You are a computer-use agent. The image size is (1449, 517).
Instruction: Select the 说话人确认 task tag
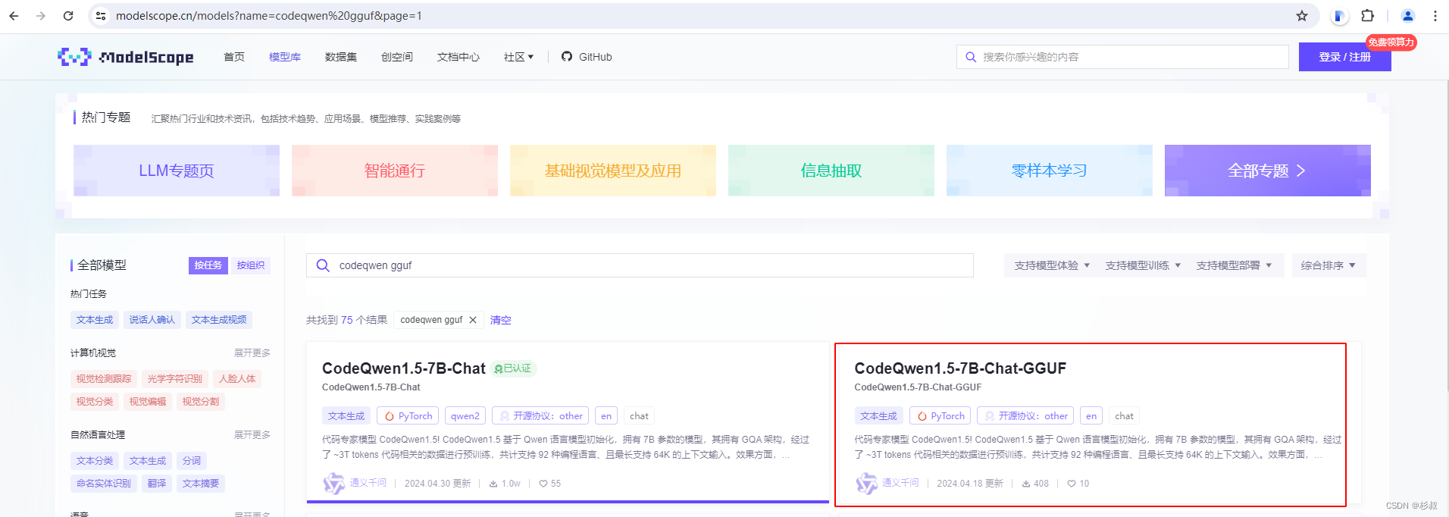(x=152, y=320)
